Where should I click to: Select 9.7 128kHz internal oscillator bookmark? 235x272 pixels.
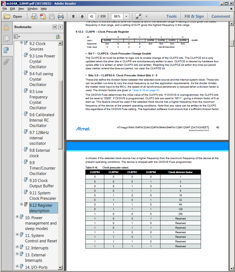pos(39,138)
